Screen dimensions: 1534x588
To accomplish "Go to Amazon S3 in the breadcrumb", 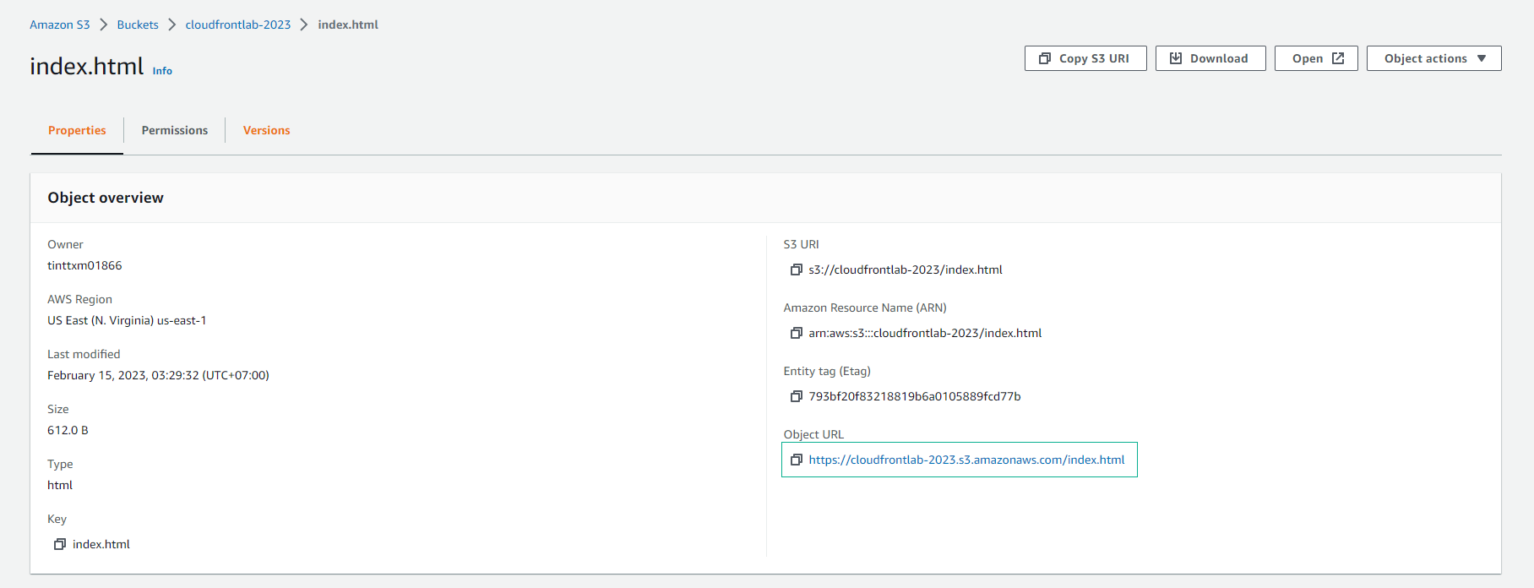I will [x=60, y=24].
